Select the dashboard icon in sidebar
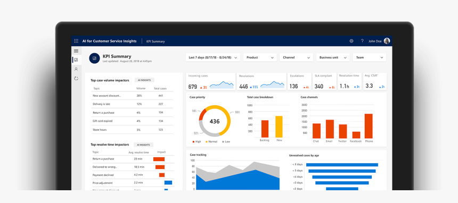Image resolution: width=458 pixels, height=203 pixels. coord(76,60)
